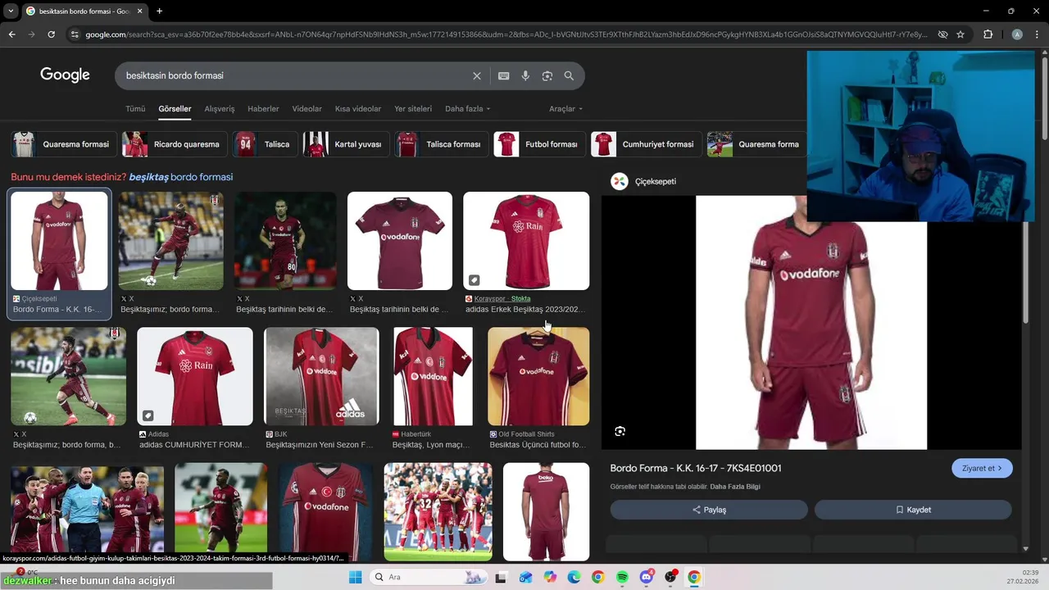This screenshot has width=1049, height=590.
Task: Click the third-party cookies eye icon
Action: (x=942, y=34)
